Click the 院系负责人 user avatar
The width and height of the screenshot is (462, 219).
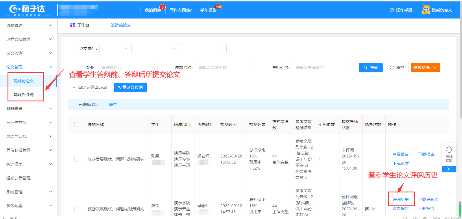tap(426, 10)
